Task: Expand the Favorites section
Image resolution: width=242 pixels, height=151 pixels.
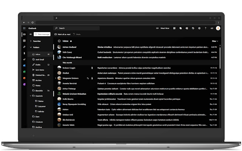Action: click(x=31, y=41)
